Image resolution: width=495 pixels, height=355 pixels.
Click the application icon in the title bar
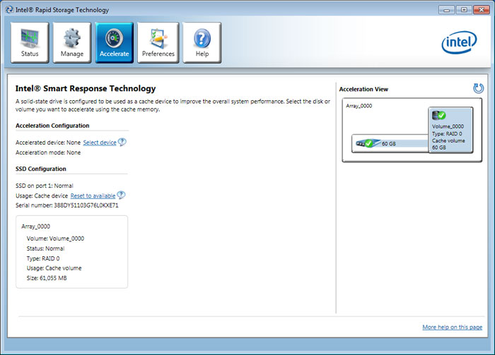pos(9,10)
